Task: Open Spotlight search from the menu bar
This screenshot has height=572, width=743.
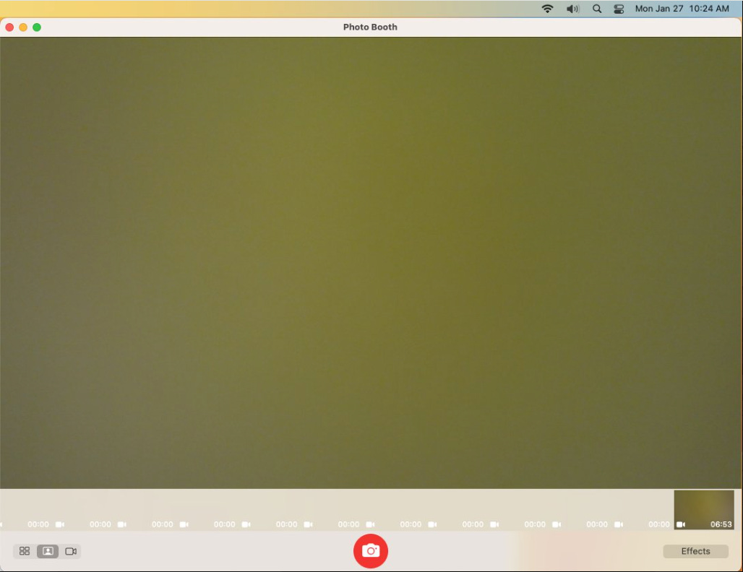Action: (597, 9)
